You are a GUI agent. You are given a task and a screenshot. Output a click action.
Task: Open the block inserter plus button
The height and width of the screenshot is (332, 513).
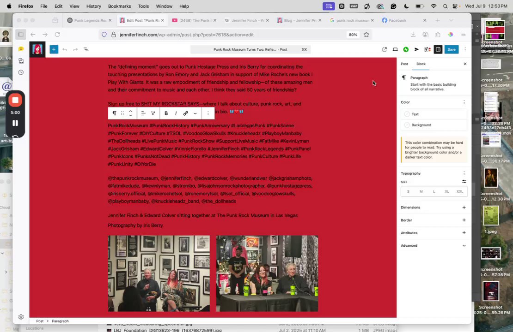[54, 49]
